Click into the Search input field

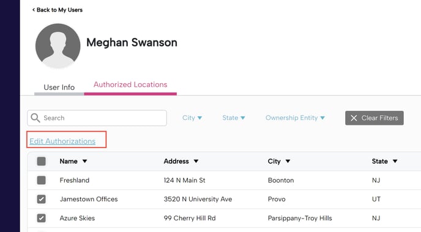pyautogui.click(x=97, y=118)
